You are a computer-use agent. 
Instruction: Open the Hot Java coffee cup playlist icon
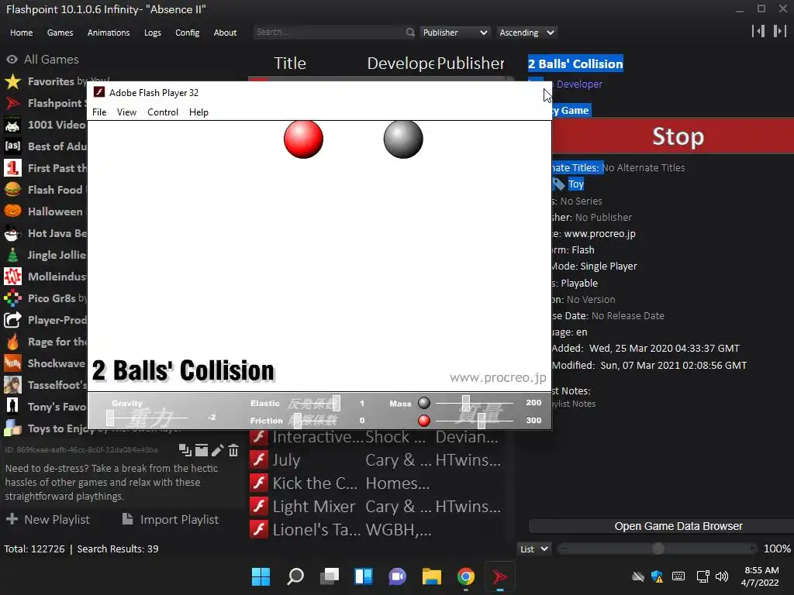pyautogui.click(x=12, y=233)
